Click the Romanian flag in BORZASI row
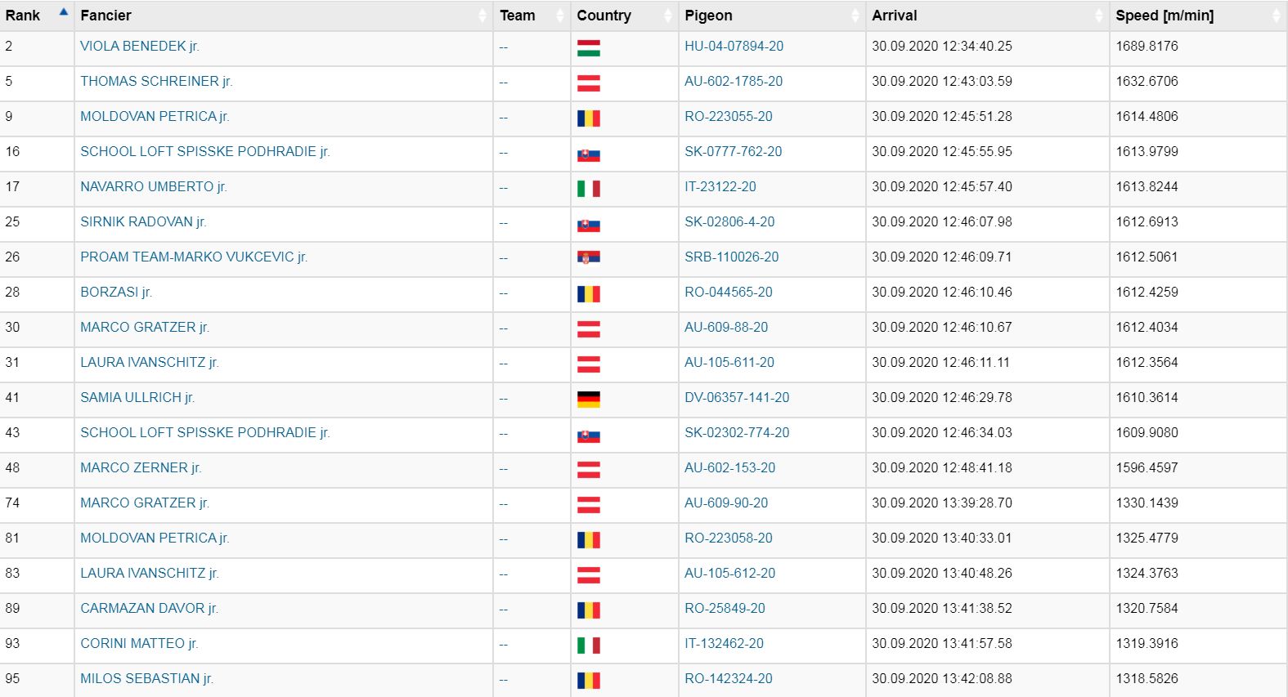1288x697 pixels. [588, 294]
